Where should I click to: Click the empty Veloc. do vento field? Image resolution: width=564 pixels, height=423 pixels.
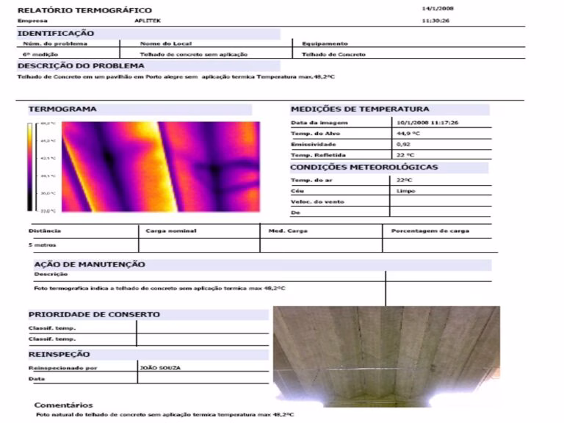(x=441, y=201)
